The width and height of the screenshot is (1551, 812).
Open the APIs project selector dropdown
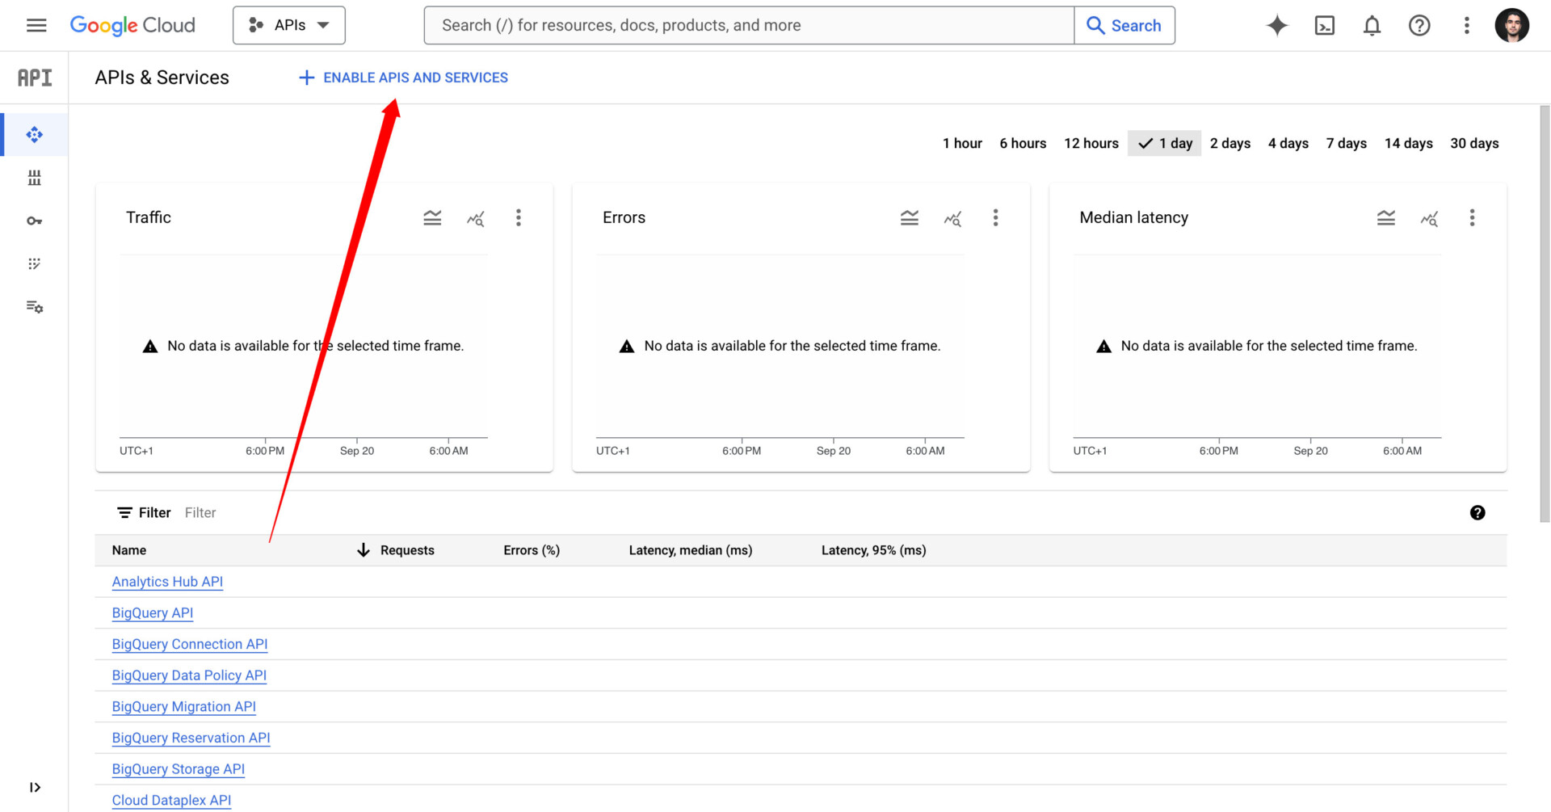tap(289, 26)
